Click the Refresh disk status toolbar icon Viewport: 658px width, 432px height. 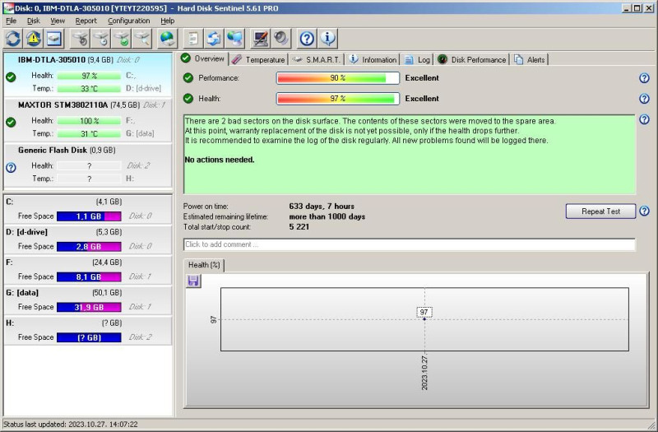[13, 39]
